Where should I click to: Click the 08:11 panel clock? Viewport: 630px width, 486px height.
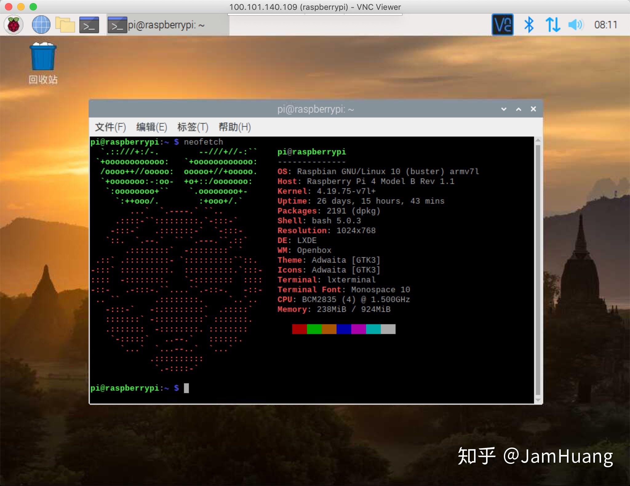coord(605,25)
